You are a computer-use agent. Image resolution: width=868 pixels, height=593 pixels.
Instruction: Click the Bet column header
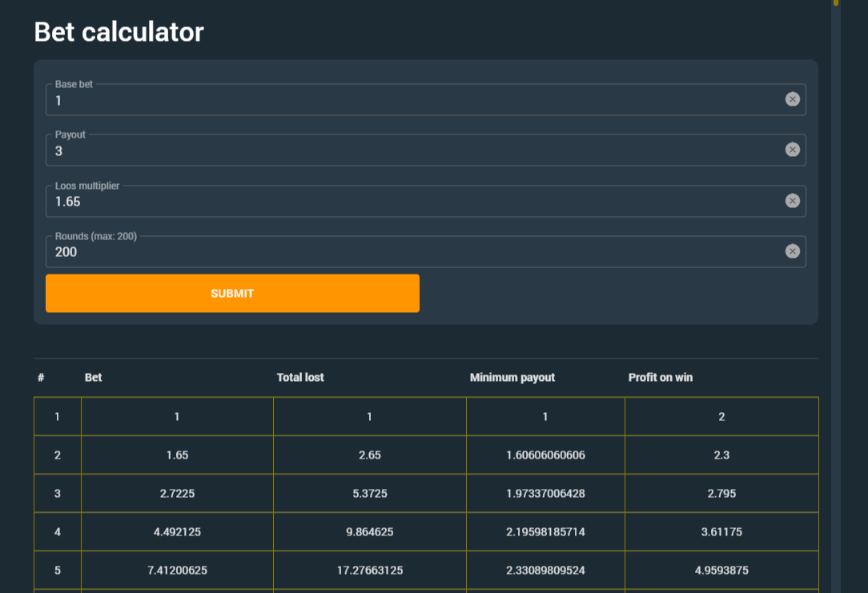(x=94, y=378)
